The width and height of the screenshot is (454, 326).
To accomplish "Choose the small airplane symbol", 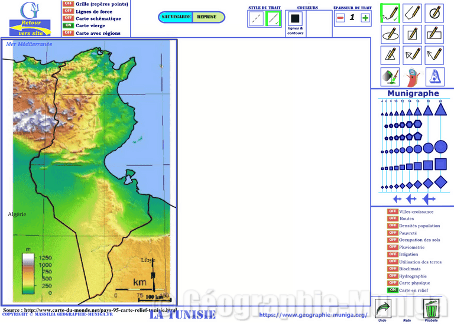I will [x=397, y=199].
